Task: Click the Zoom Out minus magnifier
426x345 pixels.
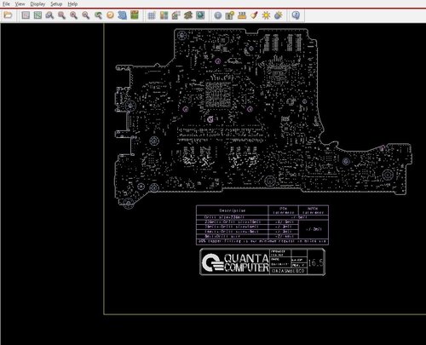Action: (86, 15)
